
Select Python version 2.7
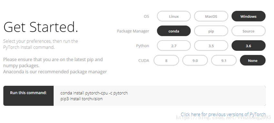pyautogui.click(x=174, y=46)
